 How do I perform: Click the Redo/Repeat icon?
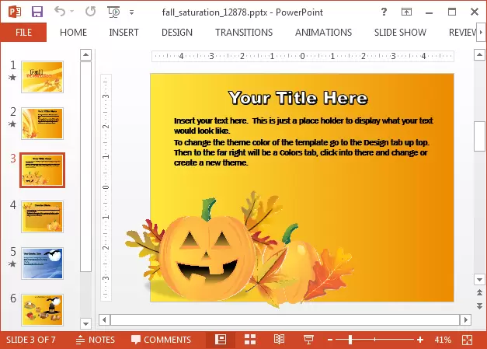coord(90,12)
